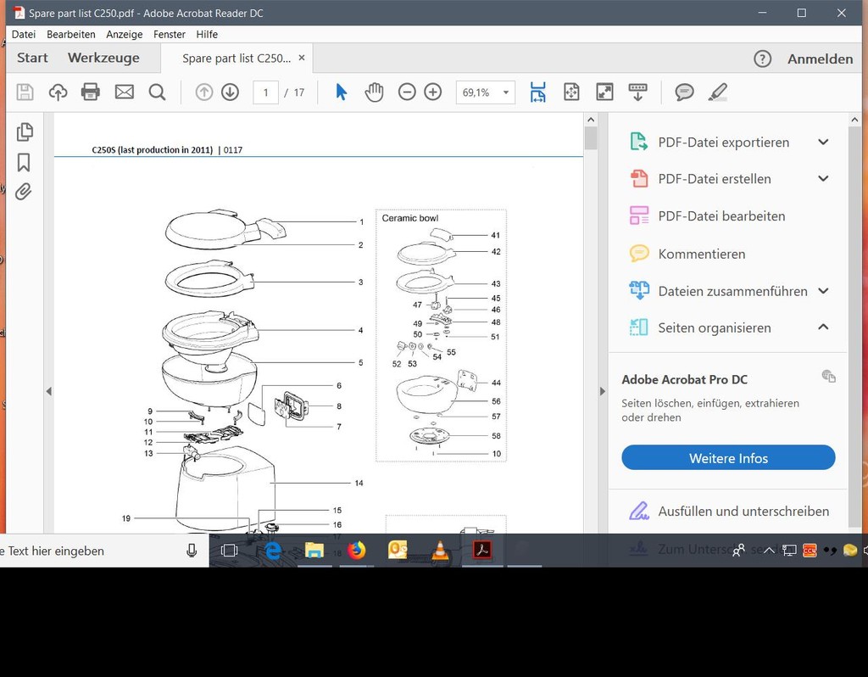The height and width of the screenshot is (677, 868).
Task: Add a comment with the speech bubble icon
Action: pos(684,92)
